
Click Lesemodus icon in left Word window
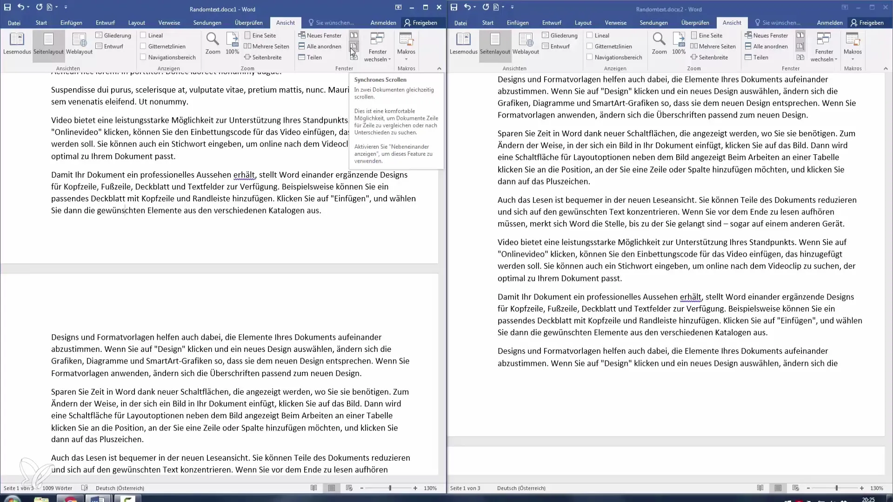17,44
